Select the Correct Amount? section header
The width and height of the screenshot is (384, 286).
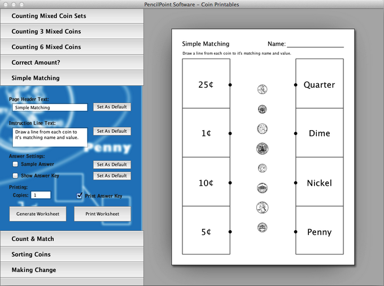[72, 62]
